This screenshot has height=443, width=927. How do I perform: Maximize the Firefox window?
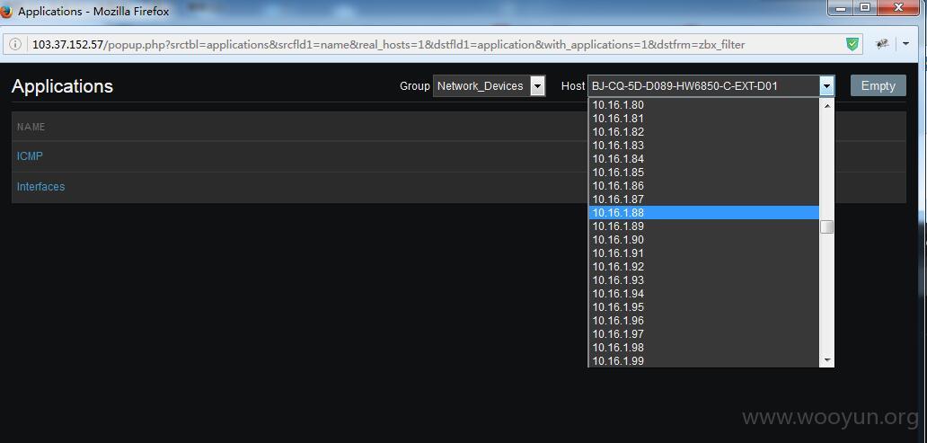pyautogui.click(x=865, y=8)
